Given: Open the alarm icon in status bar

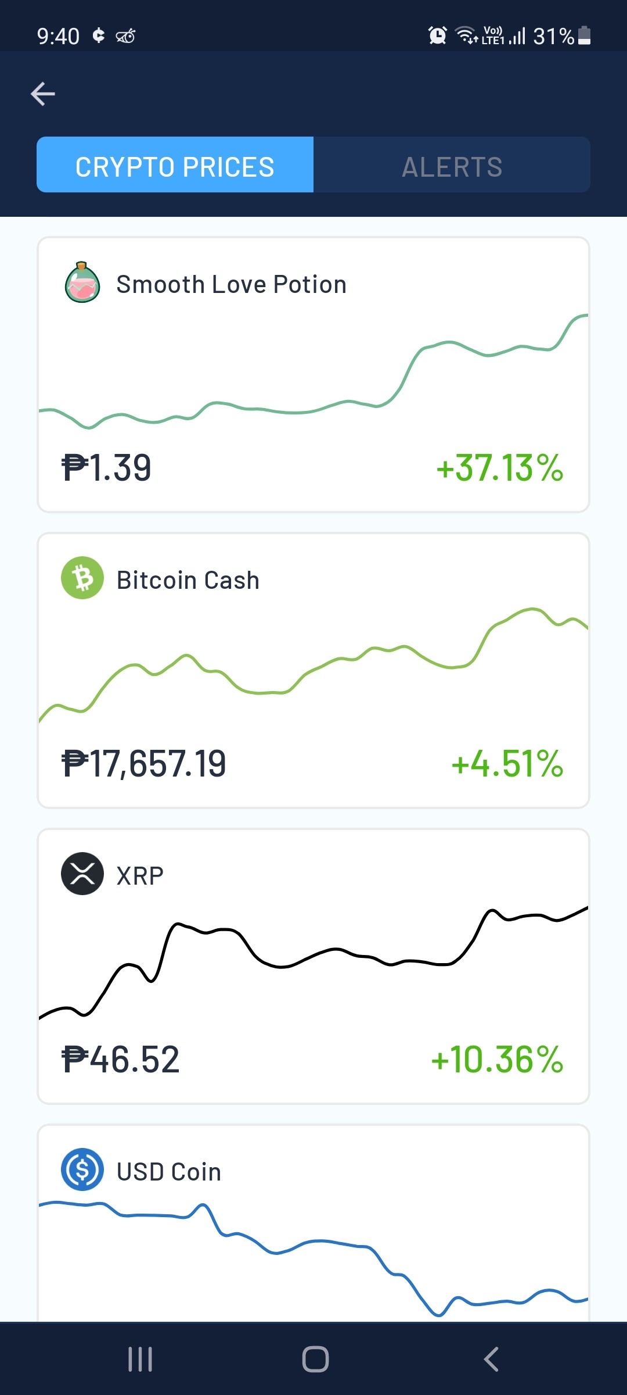Looking at the screenshot, I should coord(438,35).
